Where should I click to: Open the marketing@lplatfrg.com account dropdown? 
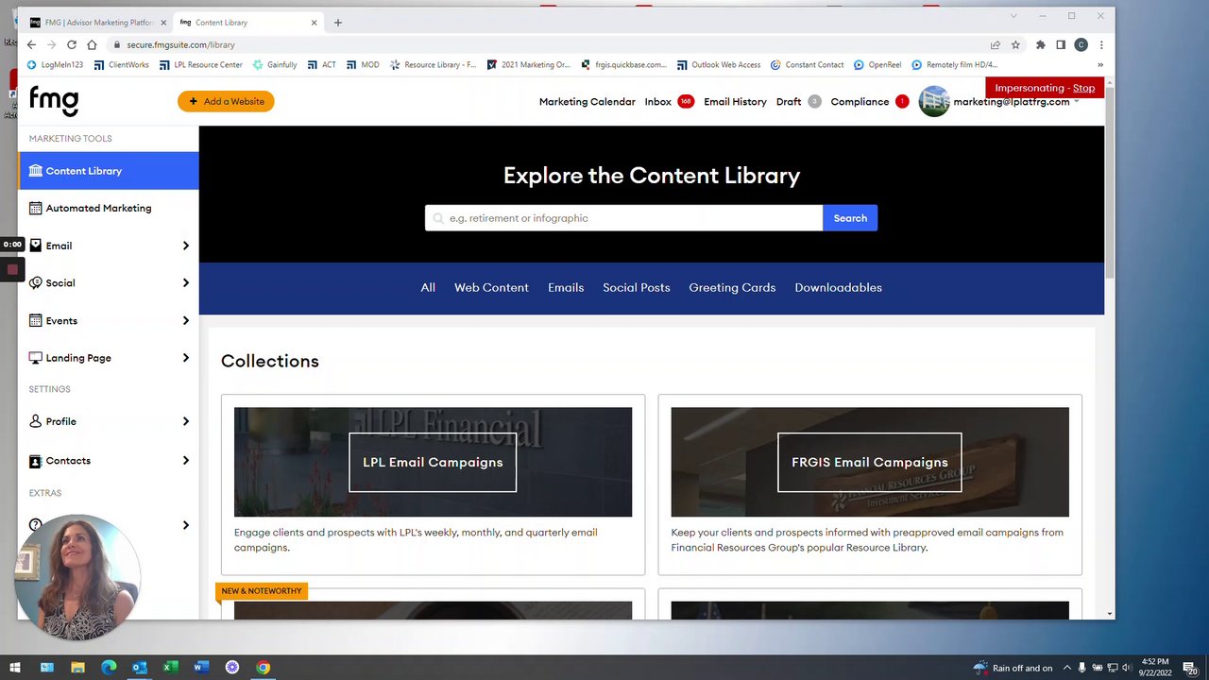coord(1016,102)
